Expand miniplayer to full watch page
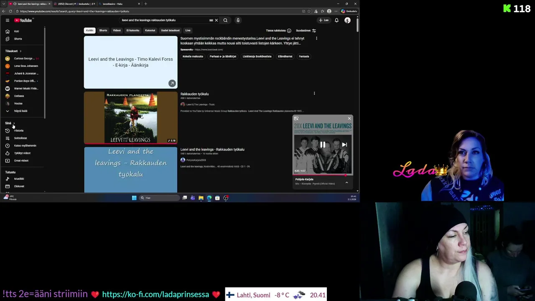Viewport: 535px width, 301px height. [x=296, y=118]
